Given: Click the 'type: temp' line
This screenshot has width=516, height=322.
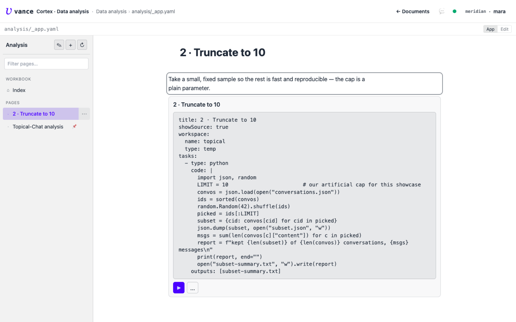Looking at the screenshot, I should point(200,149).
